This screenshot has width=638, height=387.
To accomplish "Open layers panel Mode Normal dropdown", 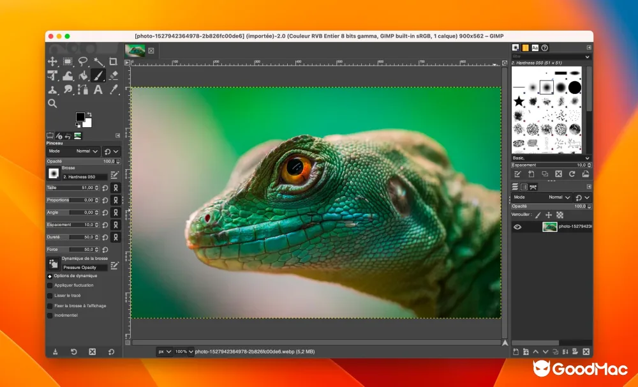I will pos(541,197).
